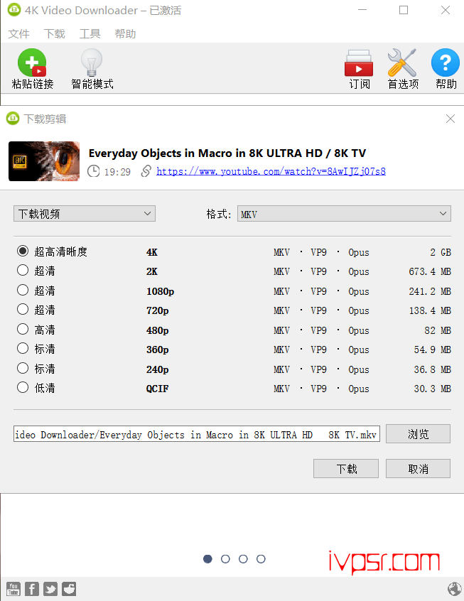Select the 超高清晰度 4K quality option

pyautogui.click(x=23, y=251)
